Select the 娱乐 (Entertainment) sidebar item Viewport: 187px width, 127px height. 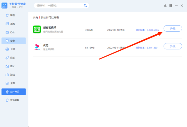[12, 58]
